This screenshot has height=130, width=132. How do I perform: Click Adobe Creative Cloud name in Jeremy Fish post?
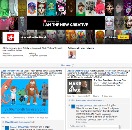(78, 71)
